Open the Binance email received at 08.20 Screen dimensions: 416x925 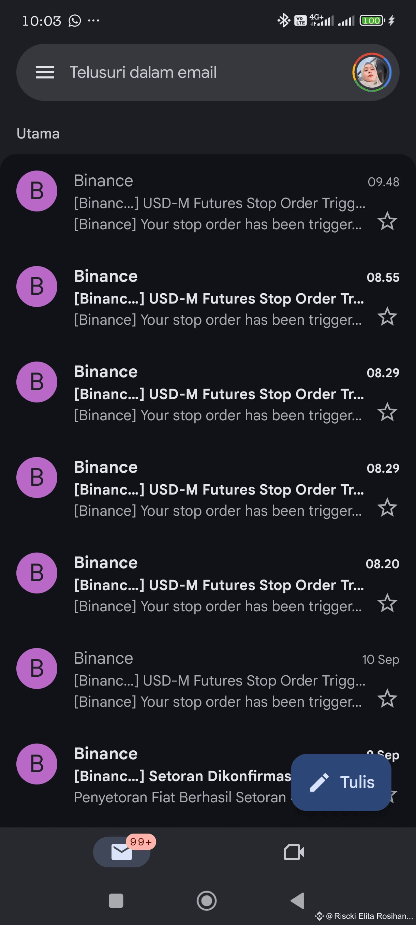point(208,585)
